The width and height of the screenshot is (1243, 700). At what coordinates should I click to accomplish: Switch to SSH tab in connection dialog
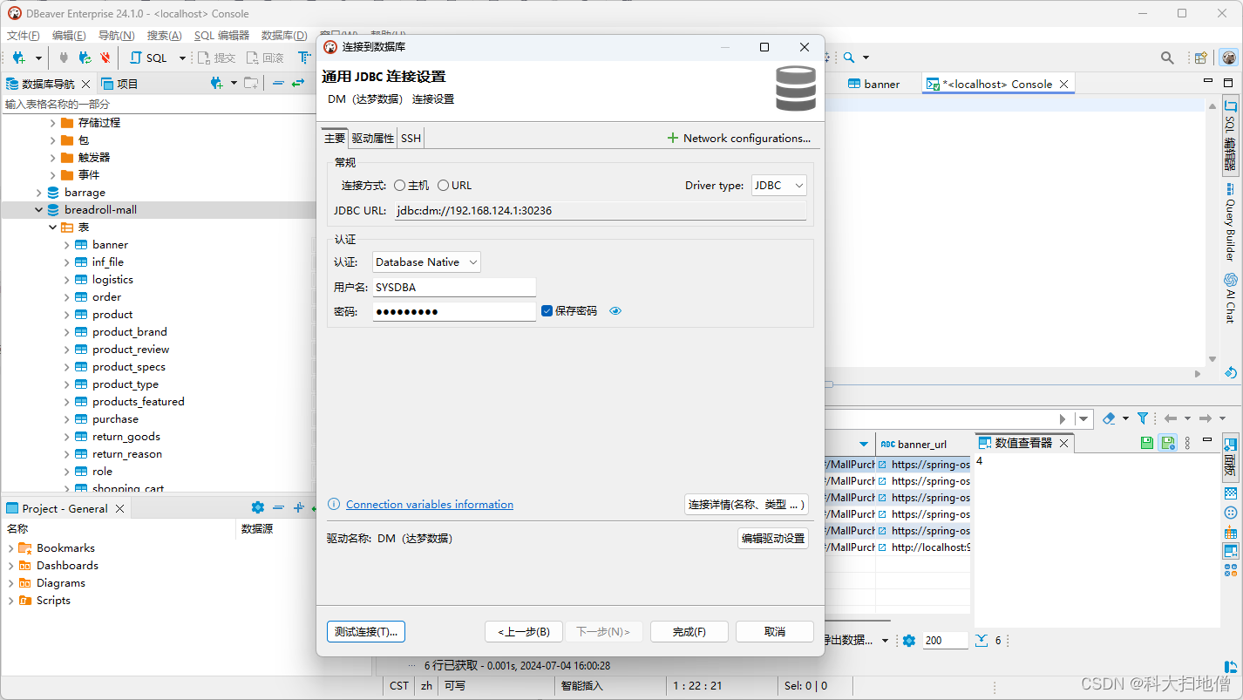click(411, 138)
